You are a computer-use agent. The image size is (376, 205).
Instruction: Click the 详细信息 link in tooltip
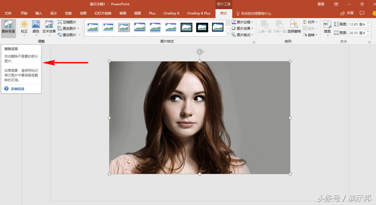(18, 89)
